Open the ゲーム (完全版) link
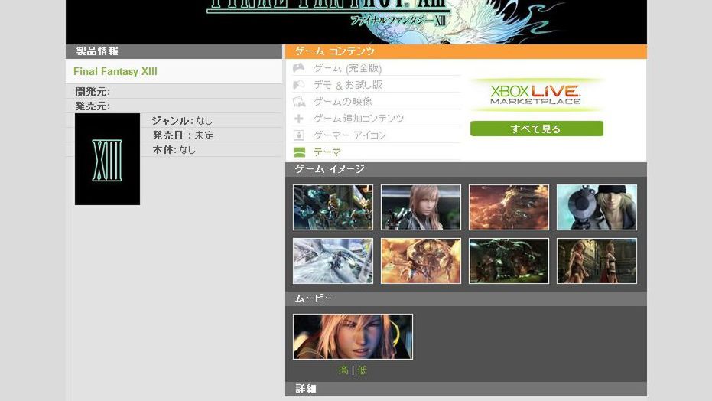Viewport: 712px width, 401px height. [x=347, y=68]
